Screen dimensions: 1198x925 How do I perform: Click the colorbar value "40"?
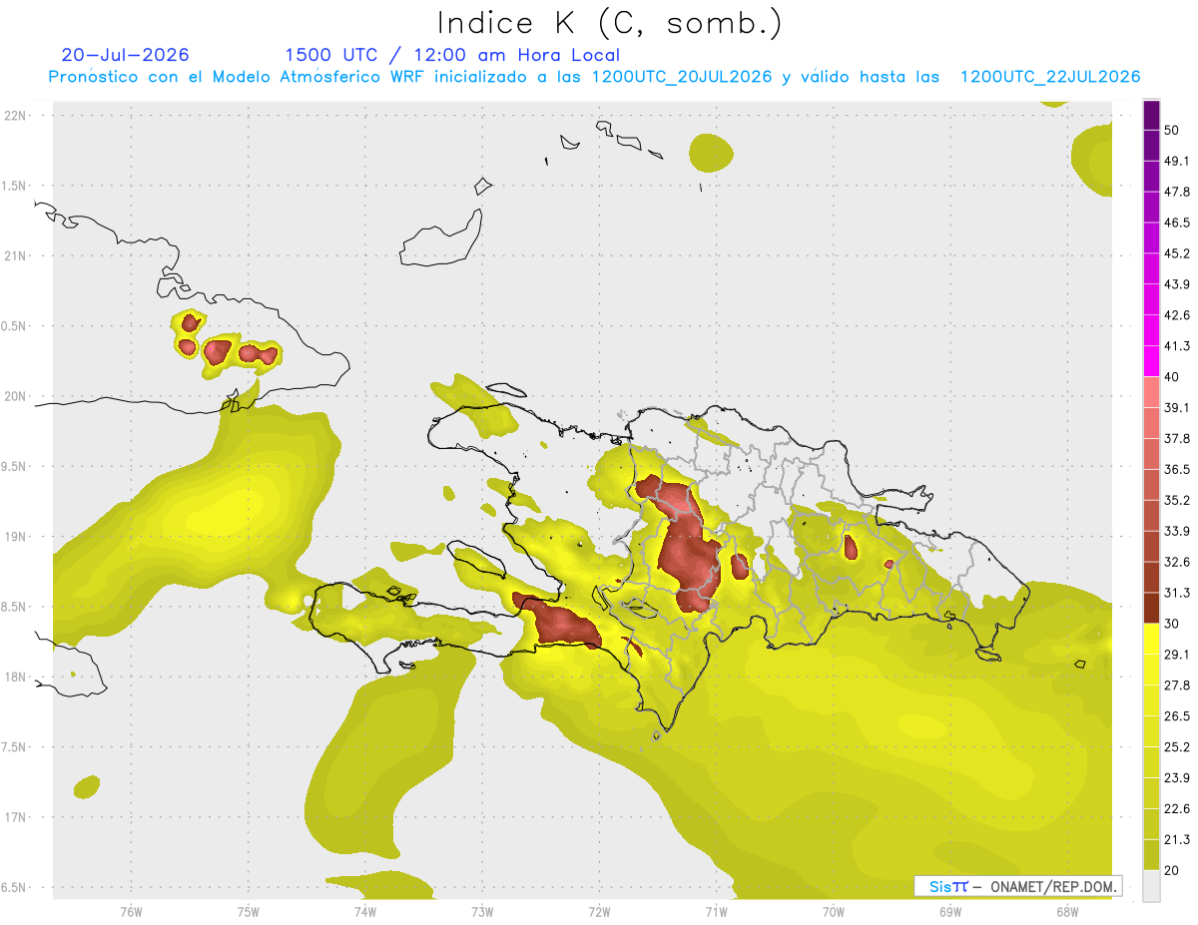pos(1173,377)
